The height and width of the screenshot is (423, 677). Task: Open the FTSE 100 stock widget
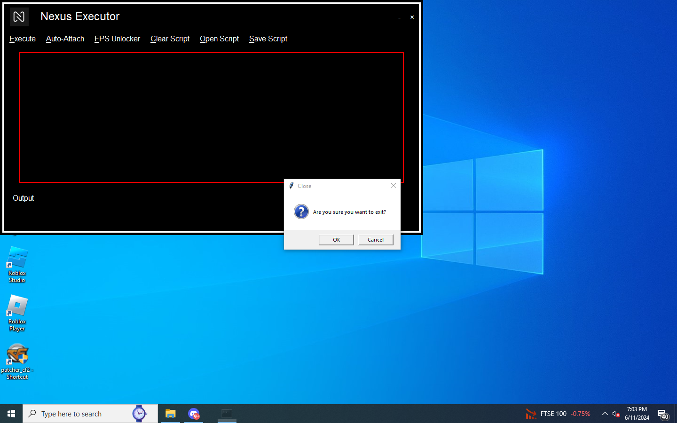[x=558, y=414]
